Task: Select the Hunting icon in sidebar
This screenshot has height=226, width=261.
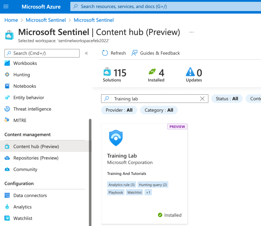Action: click(7, 75)
